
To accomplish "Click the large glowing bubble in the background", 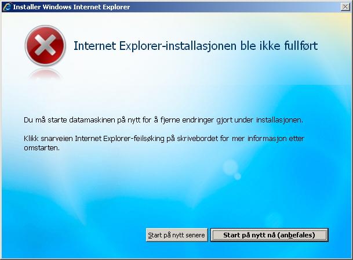I will click(x=230, y=167).
